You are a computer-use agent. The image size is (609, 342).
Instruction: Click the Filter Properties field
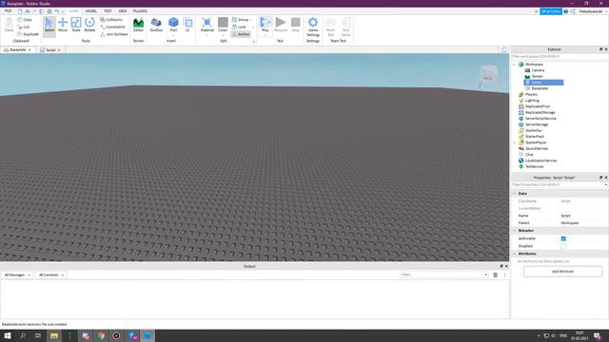pos(558,185)
